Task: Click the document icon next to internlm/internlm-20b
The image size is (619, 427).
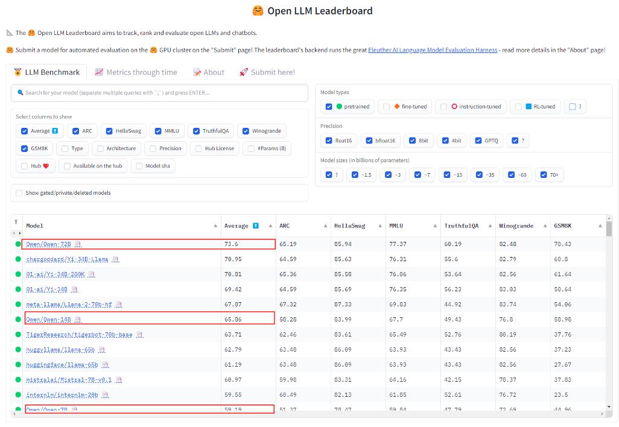Action: pos(106,395)
